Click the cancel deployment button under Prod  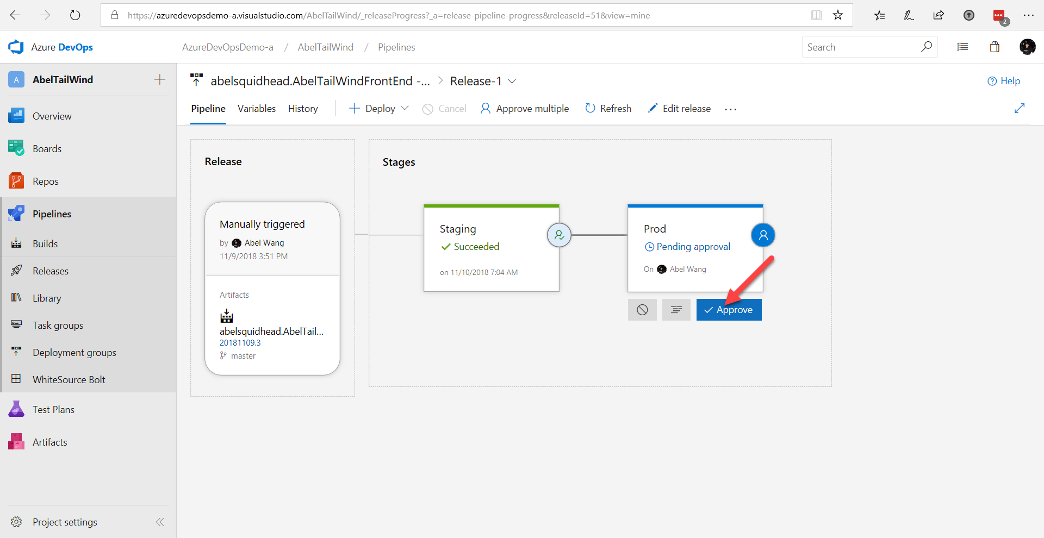[x=642, y=310]
